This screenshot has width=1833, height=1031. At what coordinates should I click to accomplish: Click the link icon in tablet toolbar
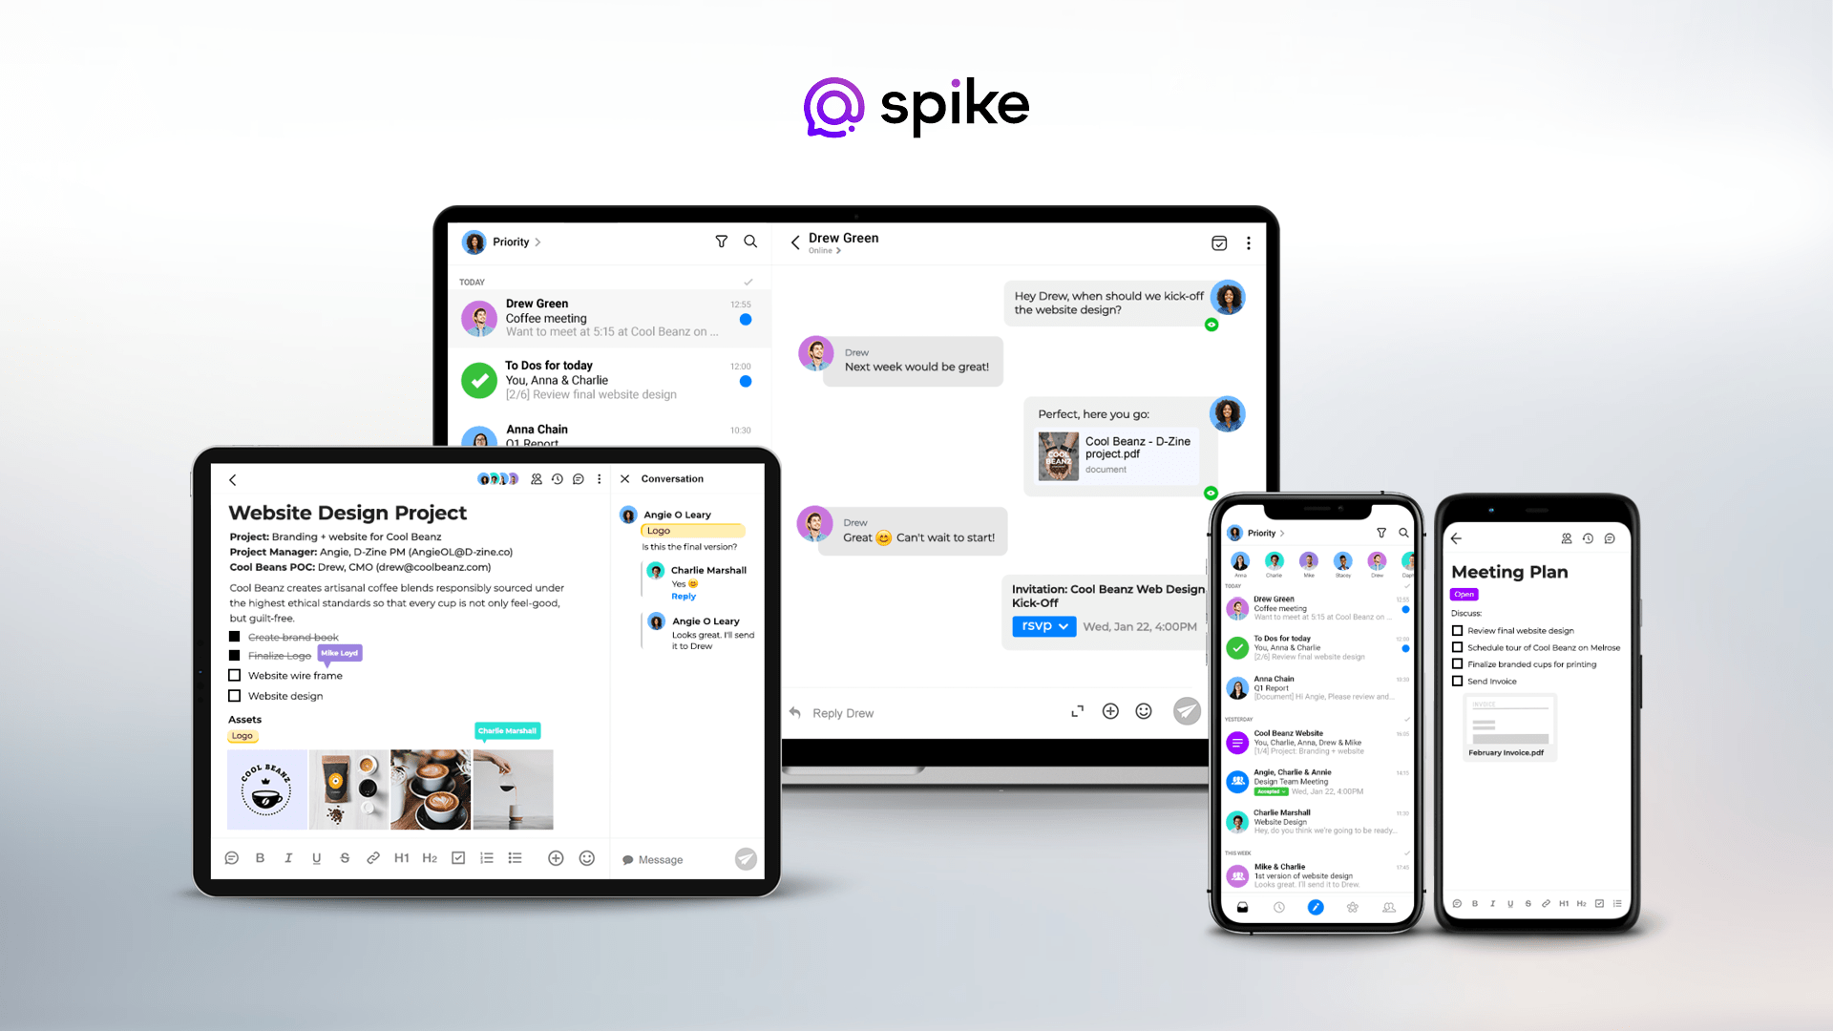pos(374,860)
